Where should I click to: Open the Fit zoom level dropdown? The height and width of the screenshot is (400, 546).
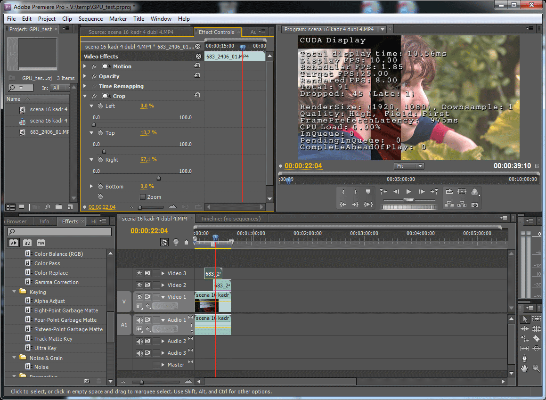tap(409, 166)
